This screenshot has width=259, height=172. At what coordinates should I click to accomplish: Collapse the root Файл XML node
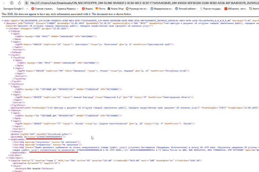(2, 21)
